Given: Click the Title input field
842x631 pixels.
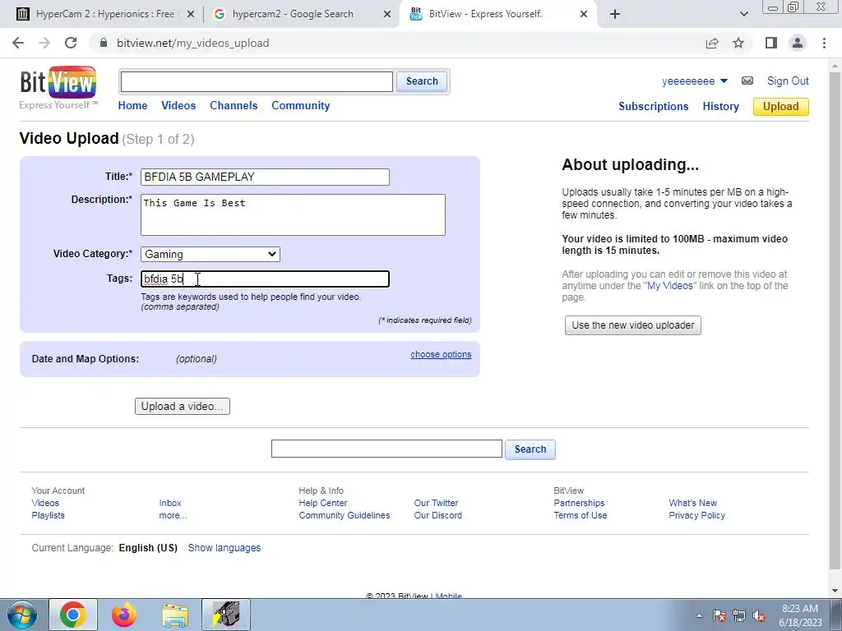Looking at the screenshot, I should 265,177.
